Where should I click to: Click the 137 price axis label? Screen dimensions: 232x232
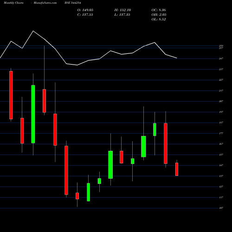[x=221, y=176]
